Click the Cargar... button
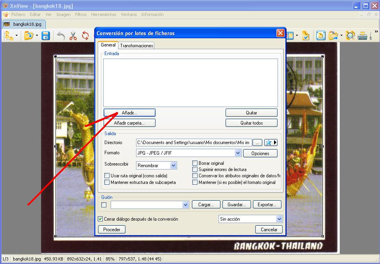Screen dimensions: 380x264 pyautogui.click(x=206, y=205)
